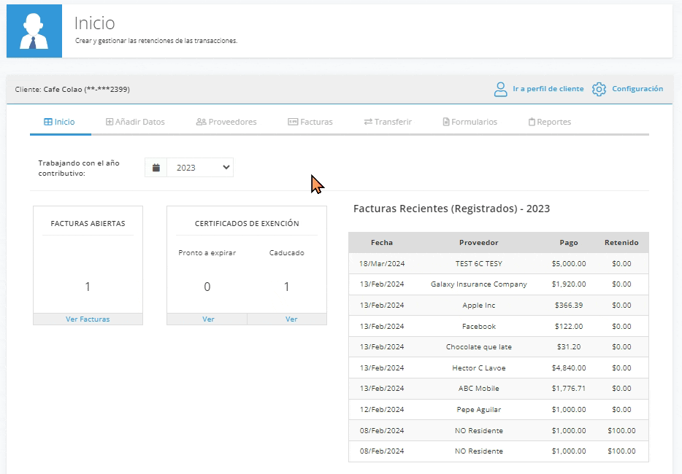Click the plus icon on Añadir Datos
Image resolution: width=682 pixels, height=474 pixels.
(x=110, y=122)
